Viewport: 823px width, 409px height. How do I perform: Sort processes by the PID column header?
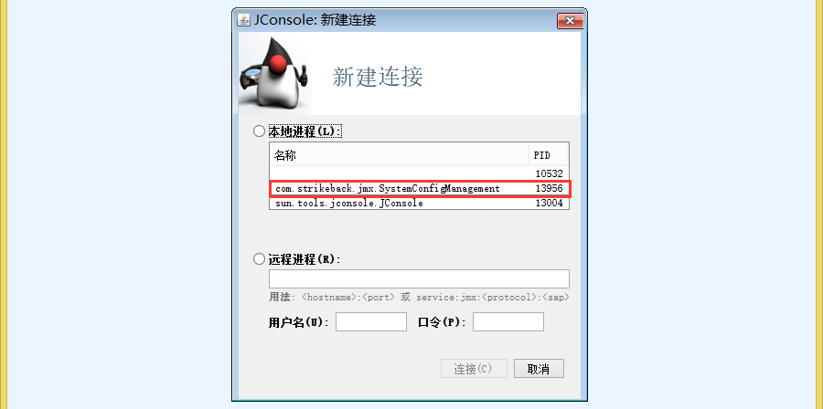pyautogui.click(x=549, y=155)
